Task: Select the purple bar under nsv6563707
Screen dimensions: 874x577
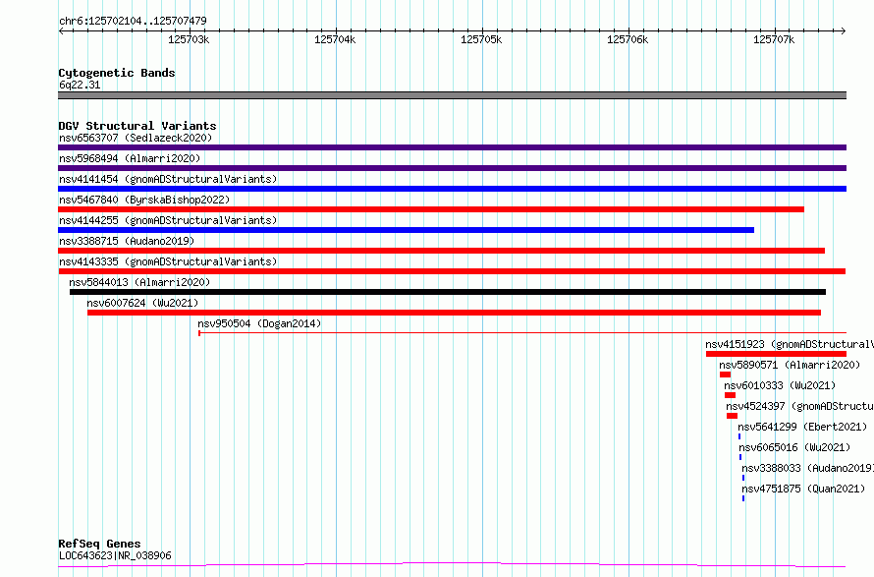Action: click(x=452, y=147)
